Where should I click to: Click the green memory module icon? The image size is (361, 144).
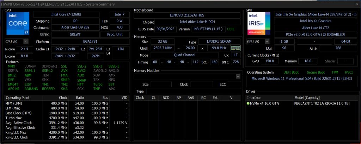(x=235, y=48)
